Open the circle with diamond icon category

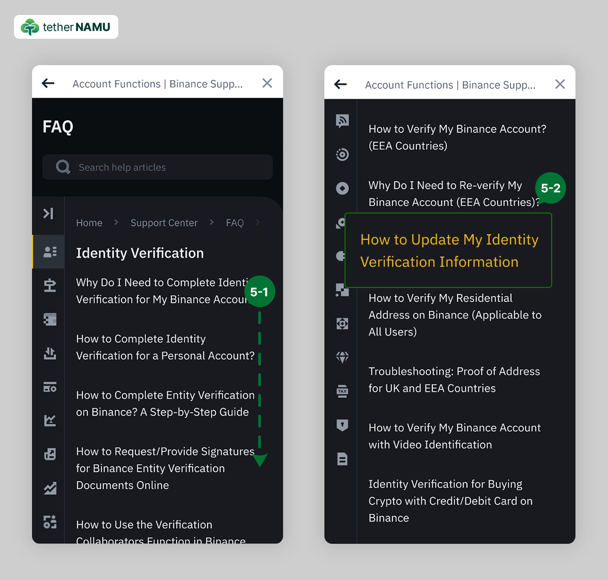point(342,189)
